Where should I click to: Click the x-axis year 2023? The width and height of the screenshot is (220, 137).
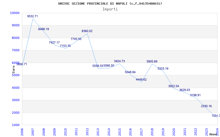(207, 132)
